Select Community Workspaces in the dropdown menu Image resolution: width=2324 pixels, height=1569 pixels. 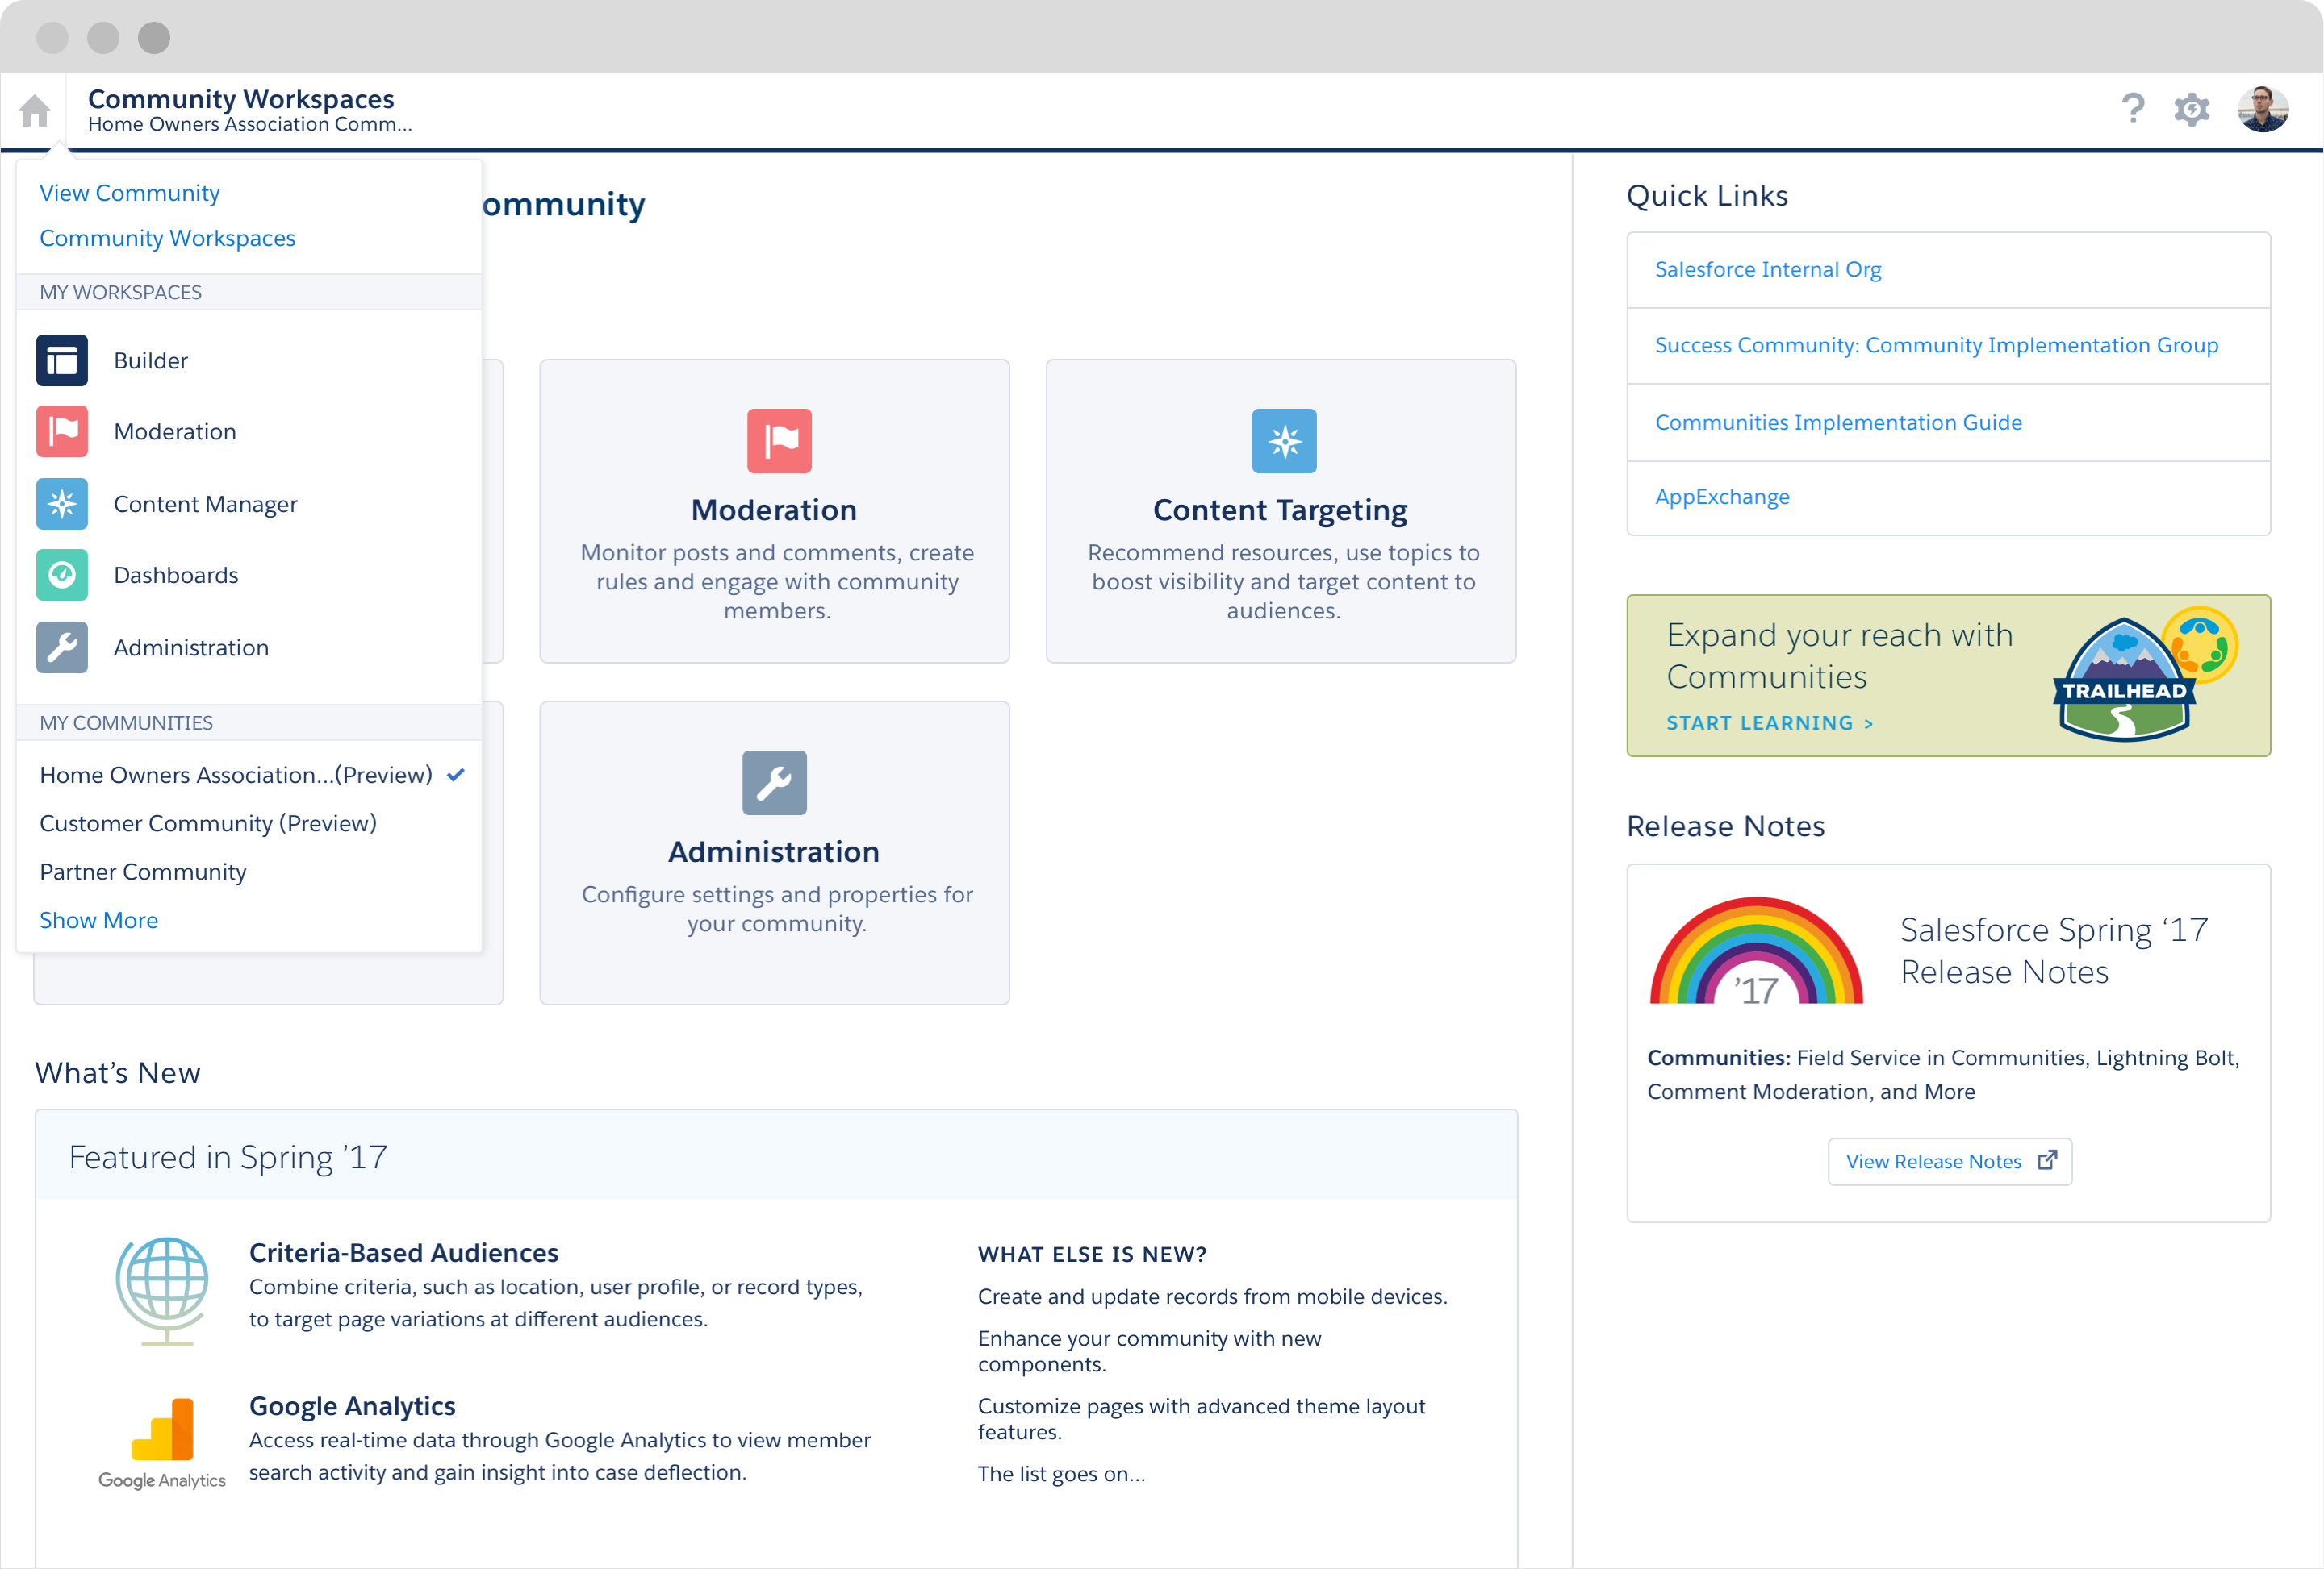pos(168,238)
